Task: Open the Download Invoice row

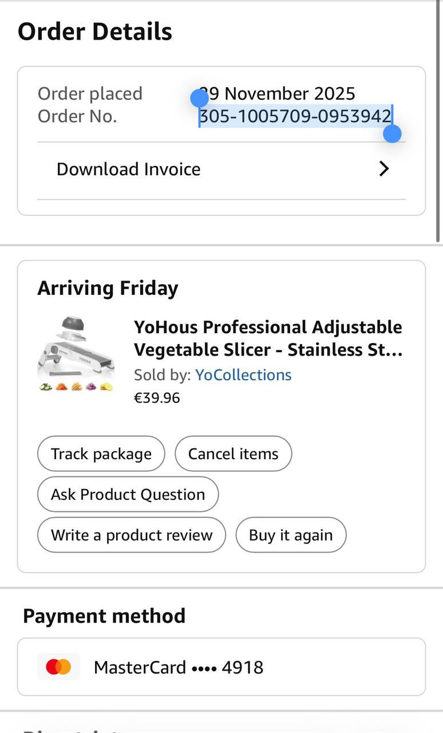Action: (221, 170)
